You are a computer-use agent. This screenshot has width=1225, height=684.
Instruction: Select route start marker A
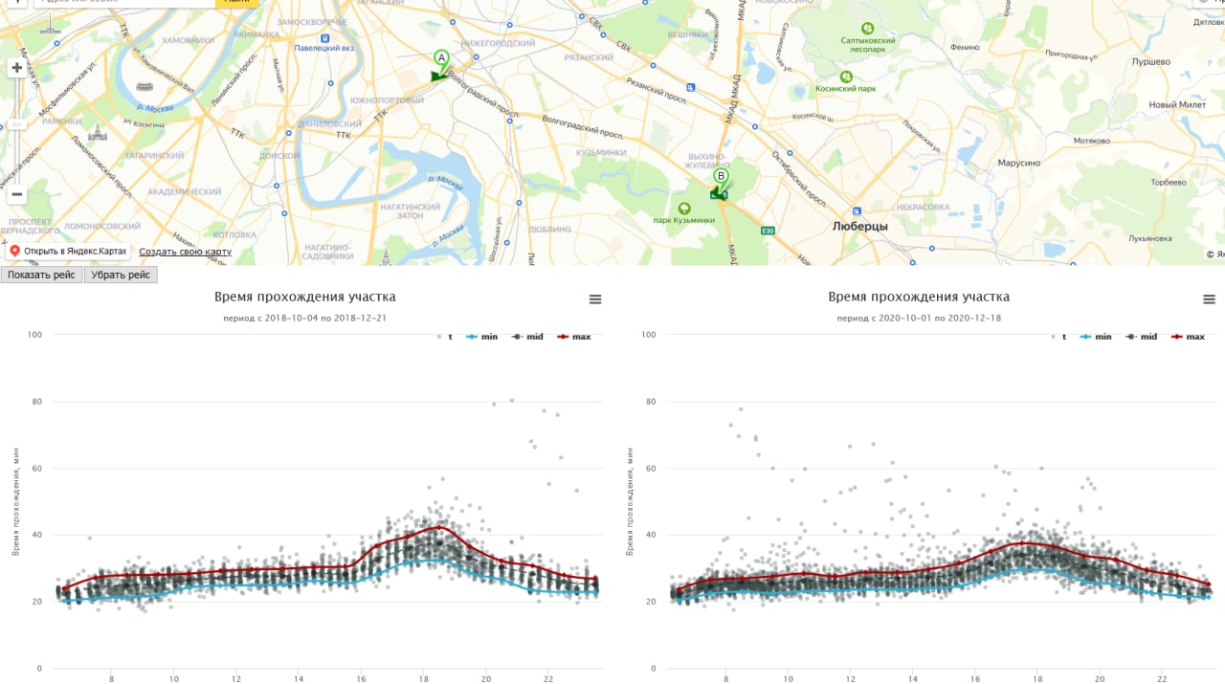point(440,58)
